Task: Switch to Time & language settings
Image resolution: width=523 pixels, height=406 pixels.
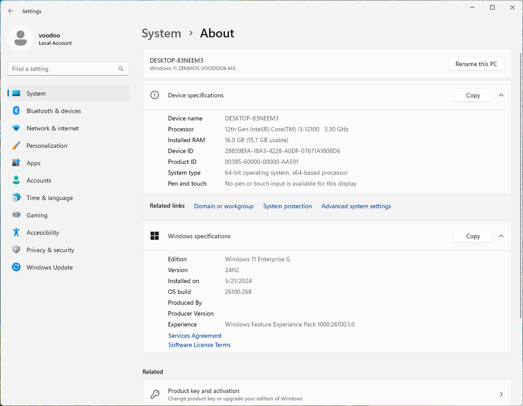Action: (x=49, y=198)
